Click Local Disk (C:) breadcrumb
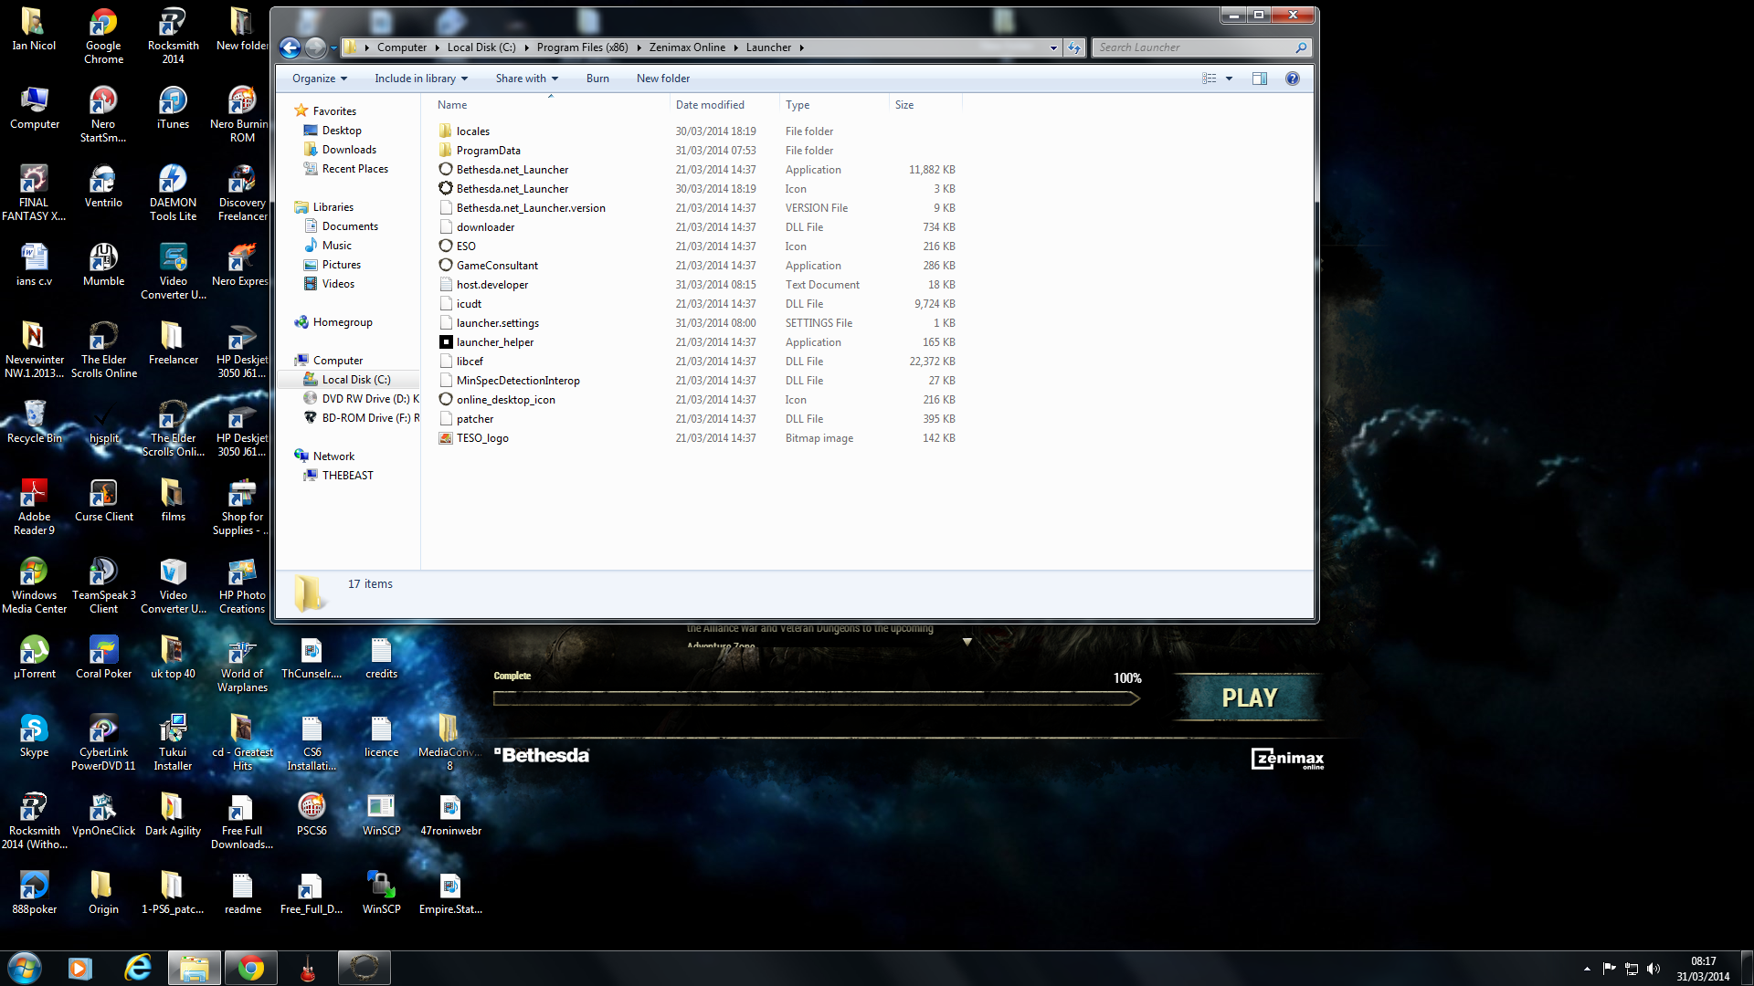Screen dimensions: 1754x986 pyautogui.click(x=481, y=47)
